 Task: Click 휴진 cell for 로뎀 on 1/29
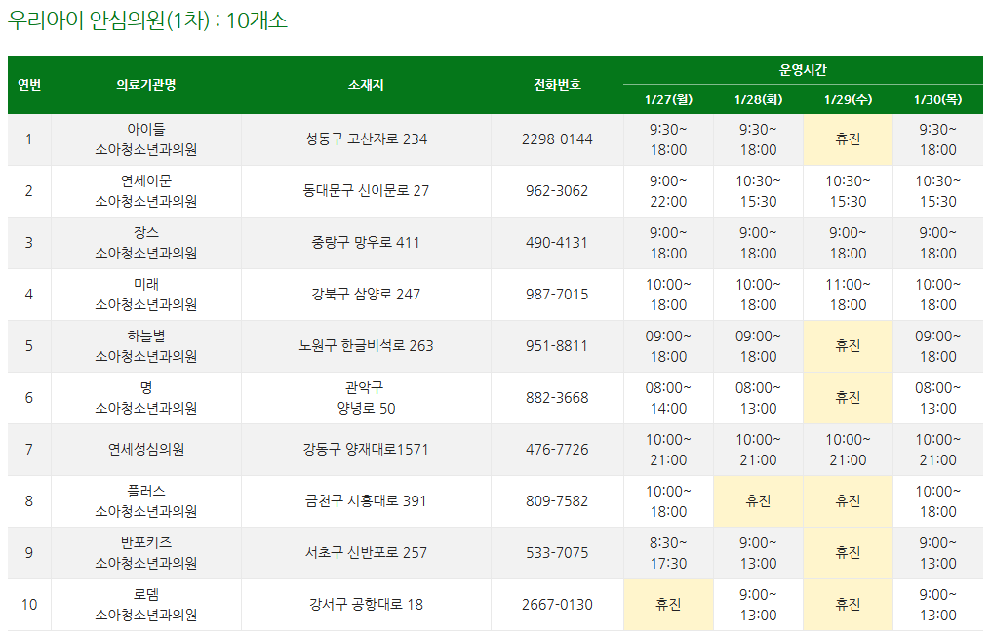point(848,605)
